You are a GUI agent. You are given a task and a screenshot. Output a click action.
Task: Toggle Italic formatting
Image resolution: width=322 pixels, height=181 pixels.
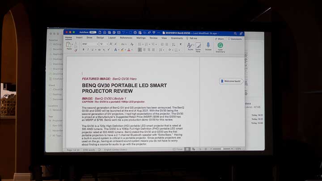(x=88, y=50)
